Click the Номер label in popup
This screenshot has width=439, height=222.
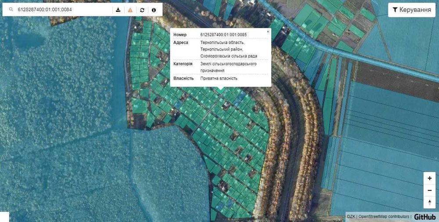pyautogui.click(x=180, y=35)
